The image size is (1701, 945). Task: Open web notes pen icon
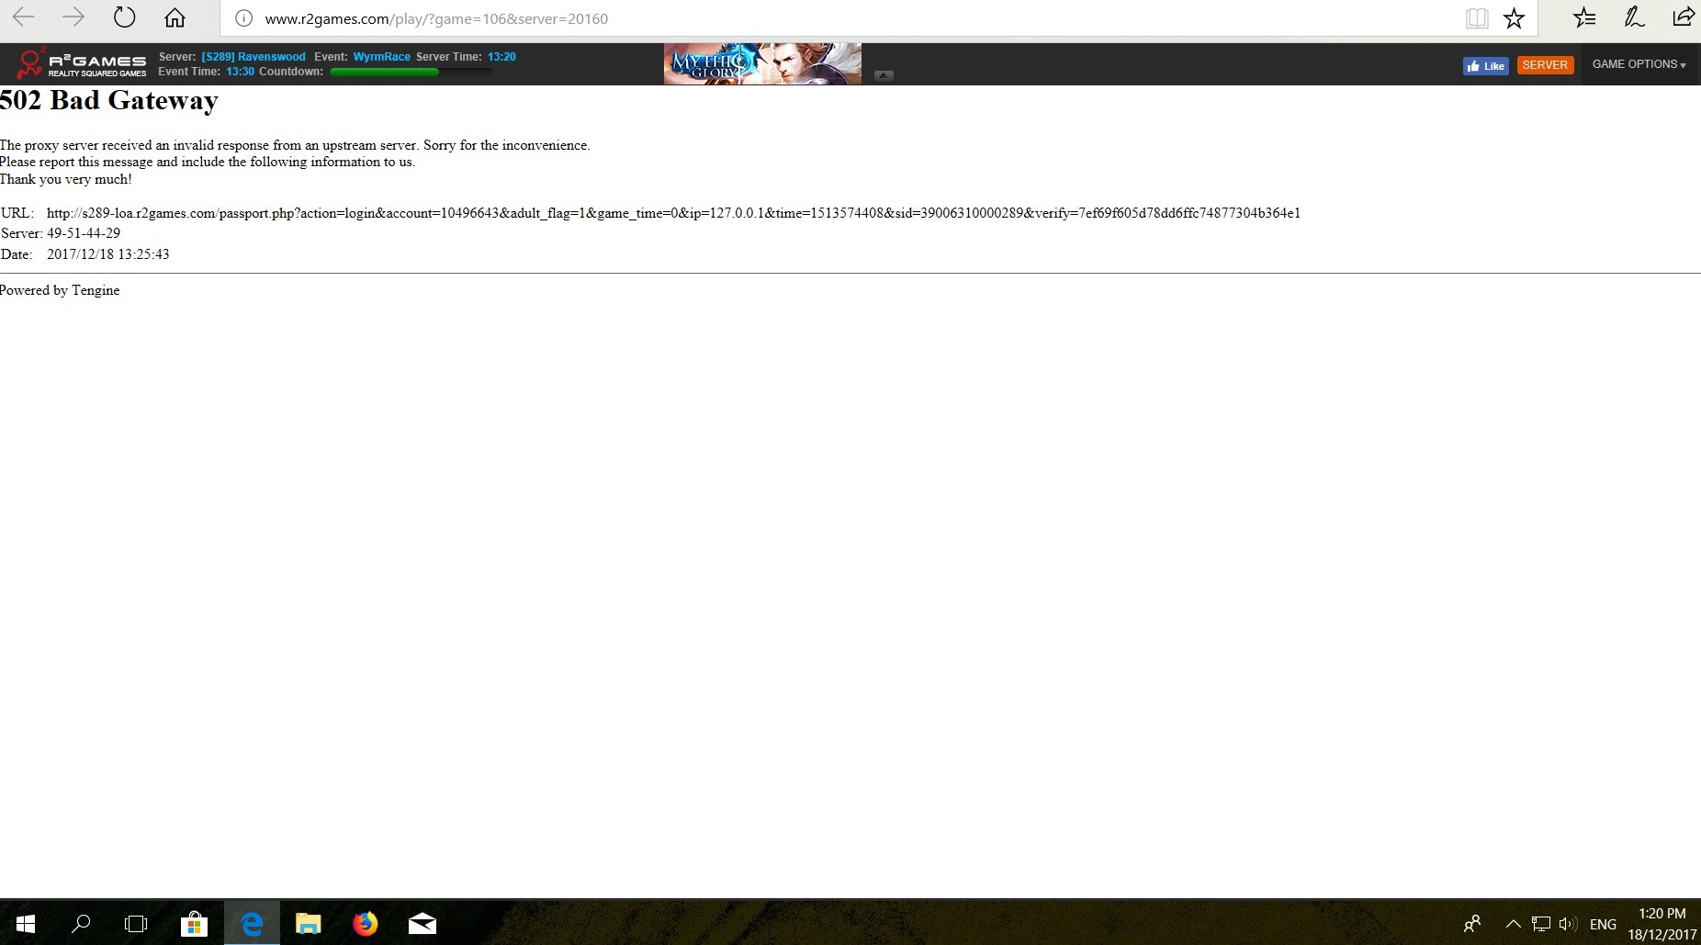(x=1634, y=18)
